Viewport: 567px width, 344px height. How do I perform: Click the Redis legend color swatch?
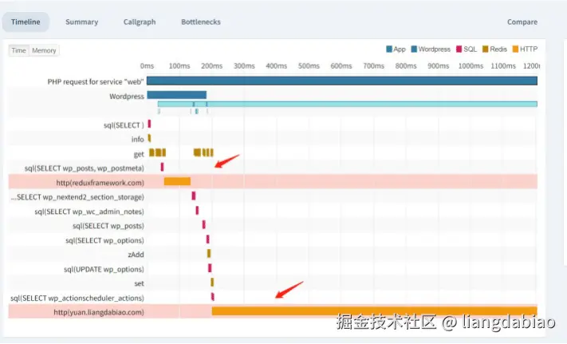point(486,49)
